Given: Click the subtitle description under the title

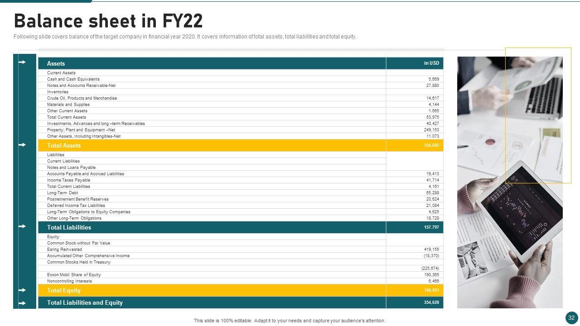Looking at the screenshot, I should tap(185, 37).
